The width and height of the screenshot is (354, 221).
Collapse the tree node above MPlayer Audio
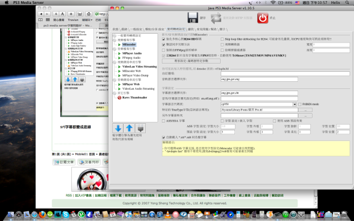114,49
